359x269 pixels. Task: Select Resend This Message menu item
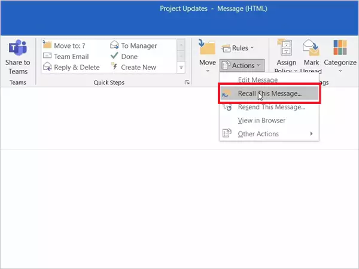(x=269, y=107)
